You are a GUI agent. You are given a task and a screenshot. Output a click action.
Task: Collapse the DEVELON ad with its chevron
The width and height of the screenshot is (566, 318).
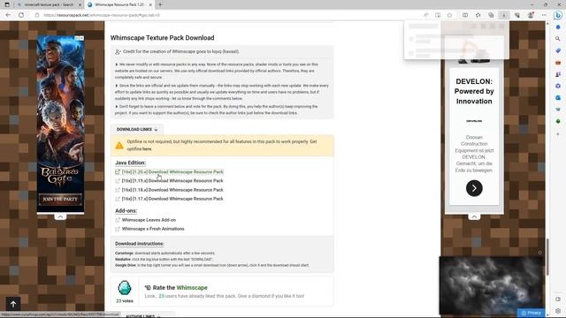pyautogui.click(x=474, y=216)
